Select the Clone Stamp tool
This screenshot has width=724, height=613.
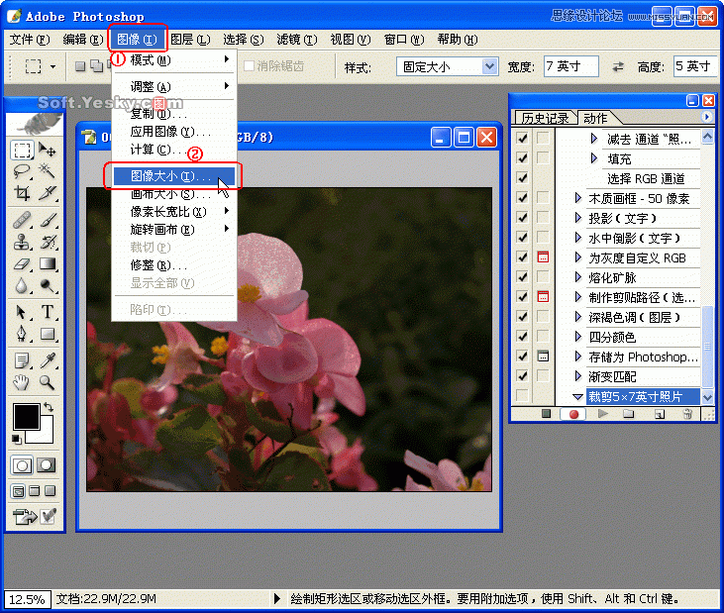(22, 242)
